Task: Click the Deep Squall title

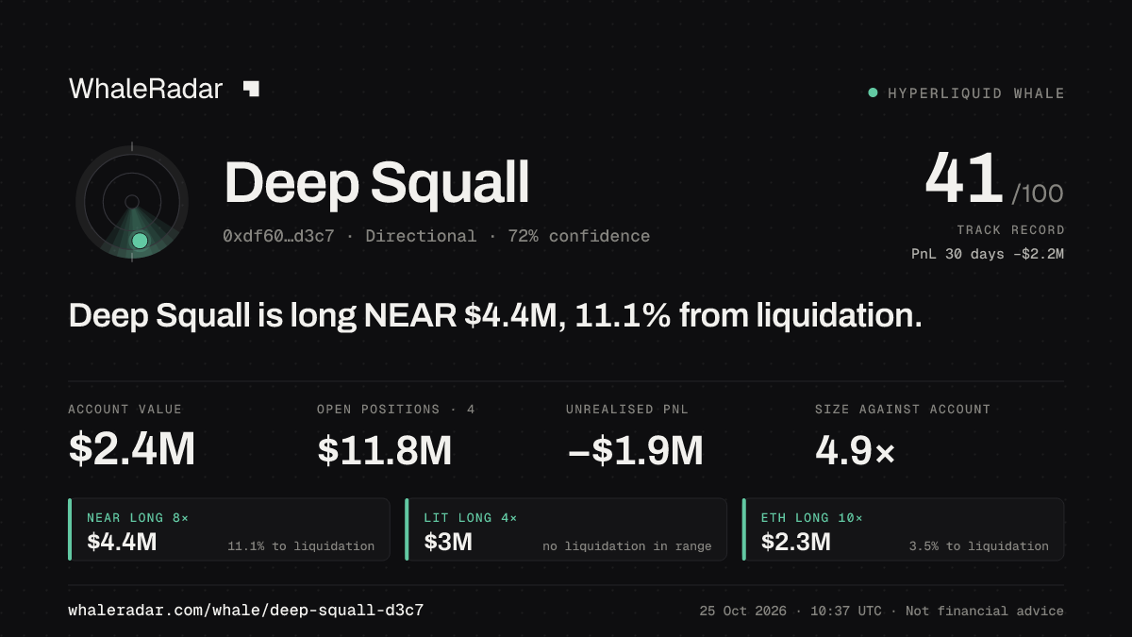Action: [376, 183]
